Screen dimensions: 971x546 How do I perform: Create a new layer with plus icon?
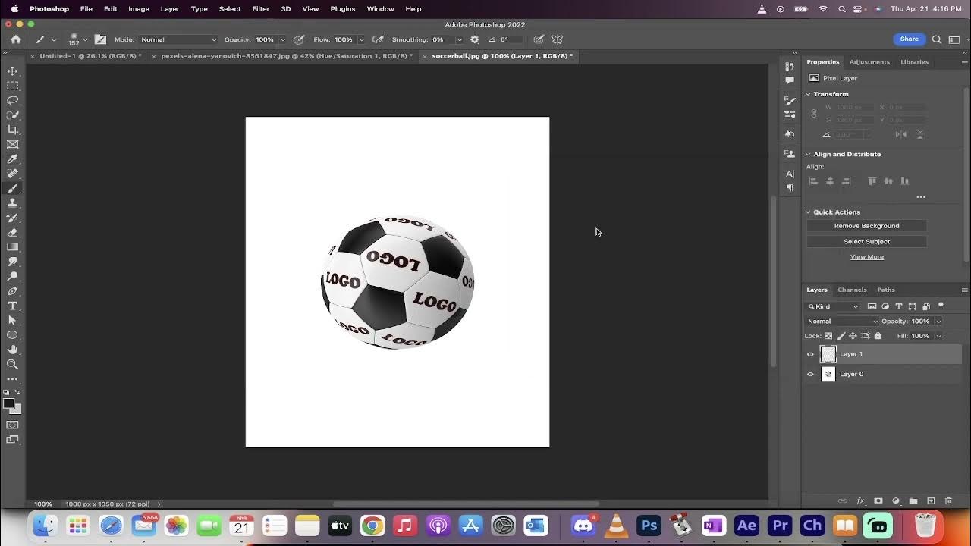pos(931,501)
